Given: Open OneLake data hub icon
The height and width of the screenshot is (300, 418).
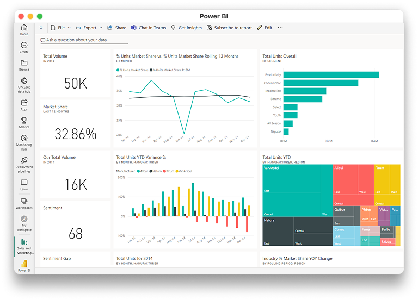Looking at the screenshot, I should 24,80.
